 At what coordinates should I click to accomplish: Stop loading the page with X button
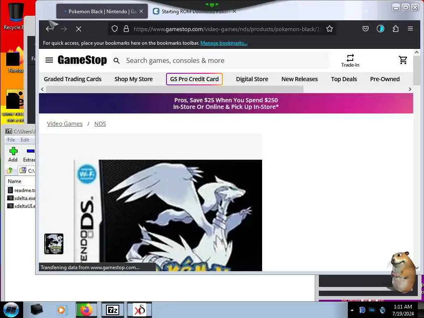(79, 29)
